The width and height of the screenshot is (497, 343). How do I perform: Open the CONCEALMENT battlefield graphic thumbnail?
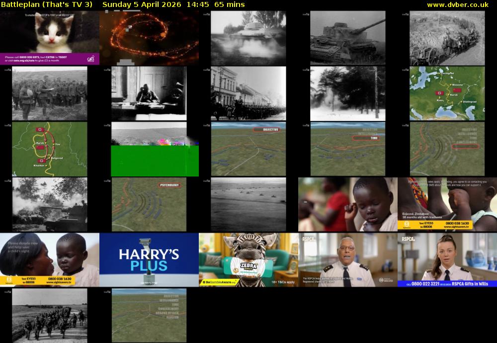tap(447, 149)
